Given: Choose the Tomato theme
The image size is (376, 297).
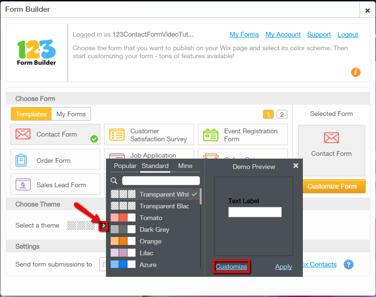Looking at the screenshot, I should (155, 218).
